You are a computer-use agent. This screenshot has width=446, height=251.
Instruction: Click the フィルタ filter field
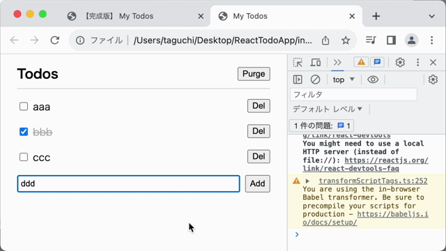pos(353,95)
